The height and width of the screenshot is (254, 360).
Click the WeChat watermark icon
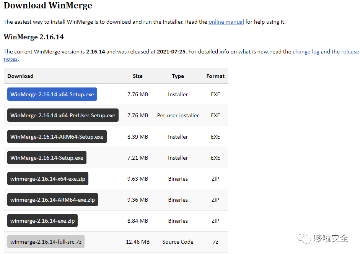point(305,239)
